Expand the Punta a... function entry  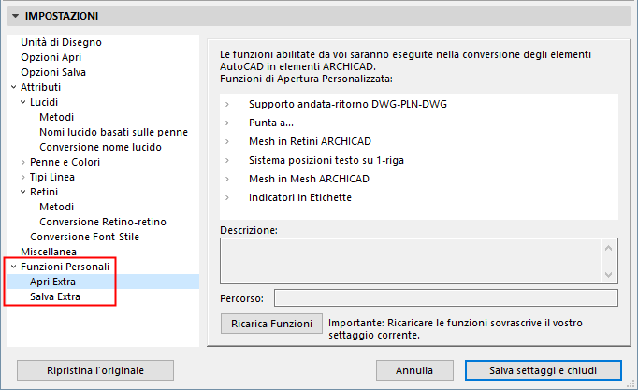tap(227, 123)
